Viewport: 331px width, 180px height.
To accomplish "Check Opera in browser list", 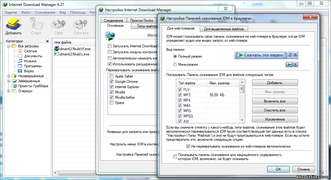I will pos(111,103).
